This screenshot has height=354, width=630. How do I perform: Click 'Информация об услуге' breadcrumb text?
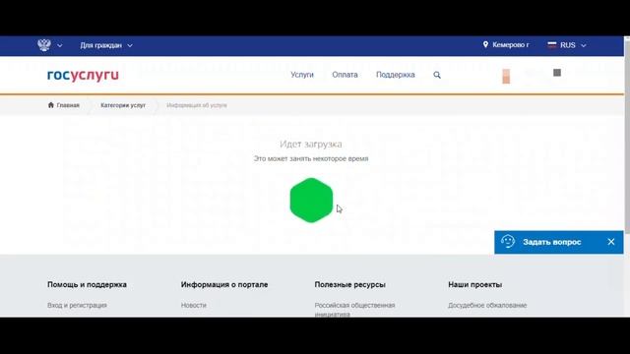tap(197, 105)
